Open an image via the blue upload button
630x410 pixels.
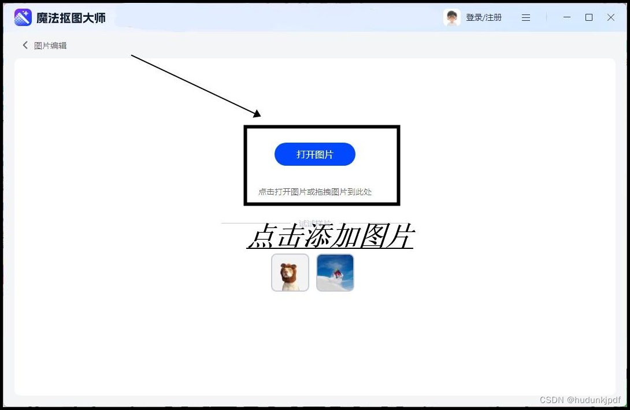pyautogui.click(x=314, y=154)
